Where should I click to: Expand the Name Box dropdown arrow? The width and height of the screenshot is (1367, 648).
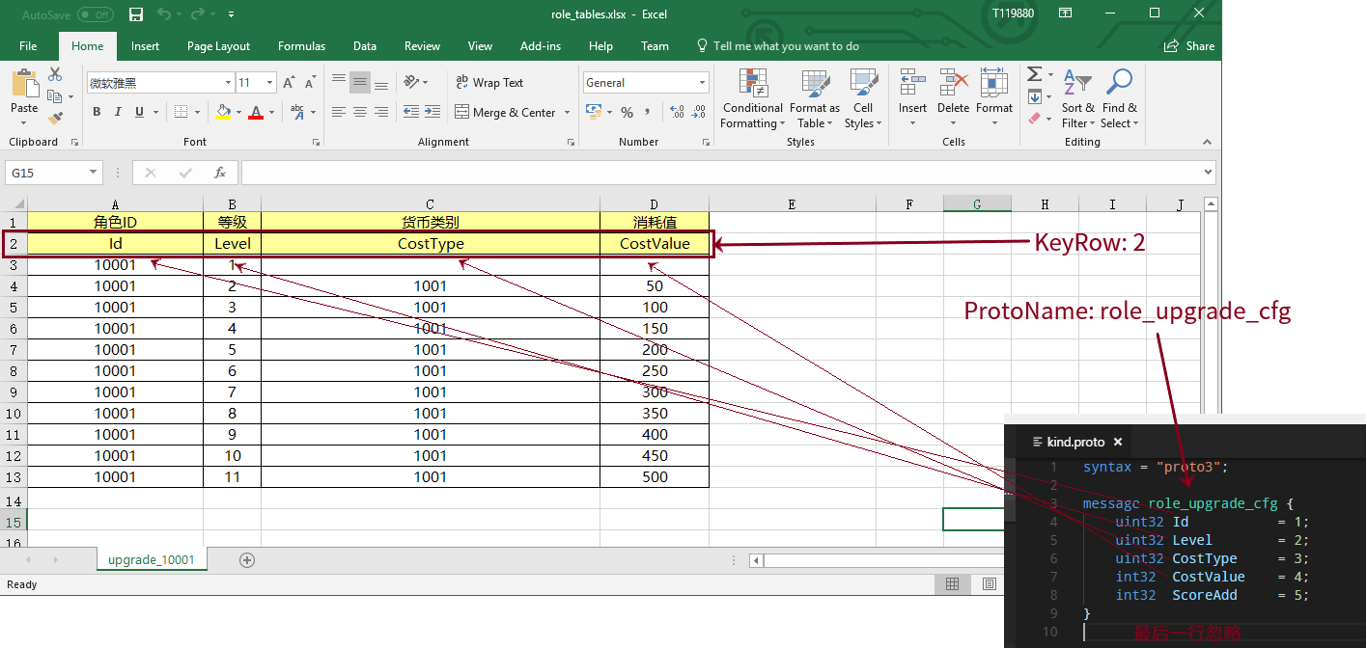pyautogui.click(x=94, y=173)
